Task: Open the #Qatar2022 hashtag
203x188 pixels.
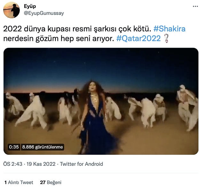Action: coord(138,38)
